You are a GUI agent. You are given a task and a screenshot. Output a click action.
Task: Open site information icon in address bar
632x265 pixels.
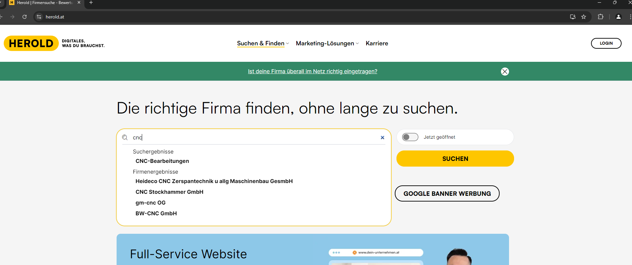click(x=39, y=17)
